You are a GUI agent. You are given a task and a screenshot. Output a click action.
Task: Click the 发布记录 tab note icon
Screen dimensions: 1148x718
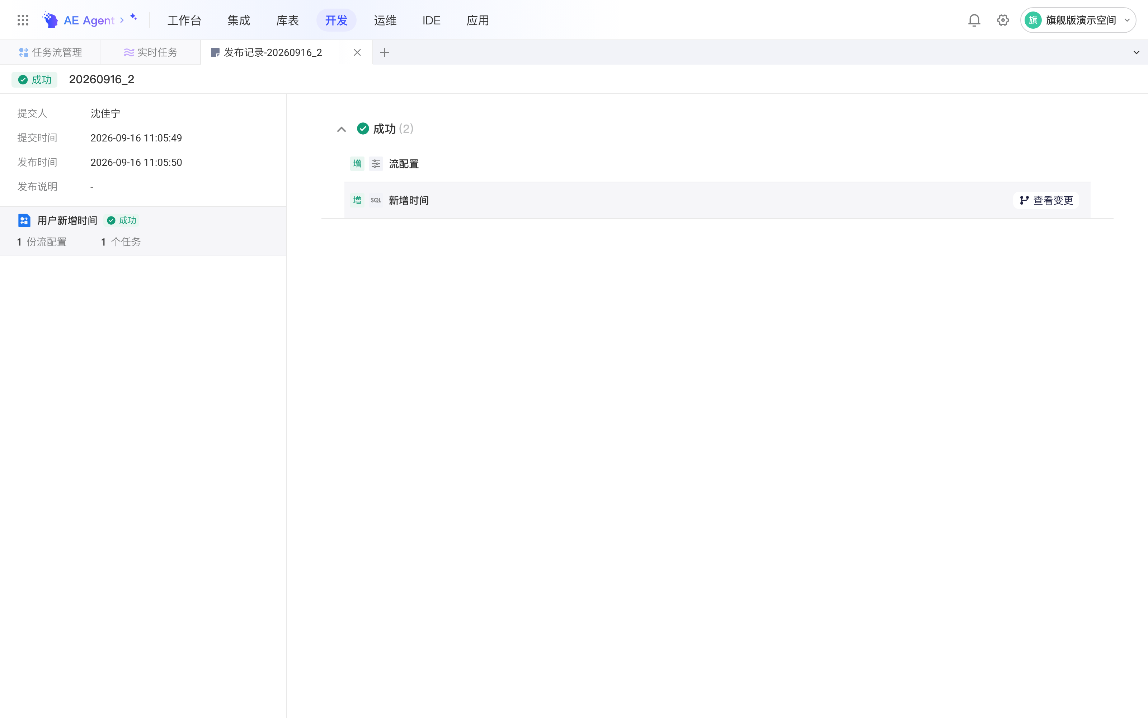(x=215, y=52)
